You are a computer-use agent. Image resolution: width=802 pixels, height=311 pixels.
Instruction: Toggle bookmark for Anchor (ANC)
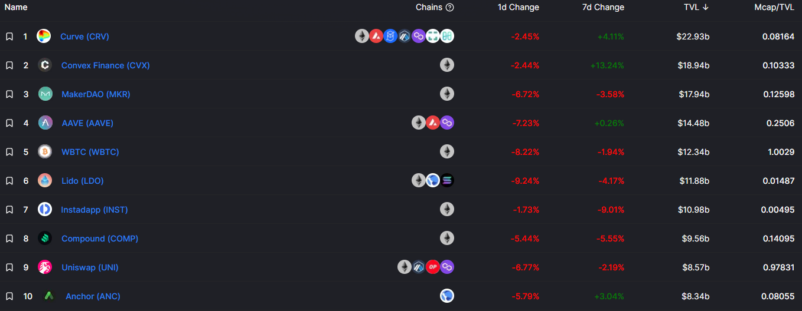[9, 296]
